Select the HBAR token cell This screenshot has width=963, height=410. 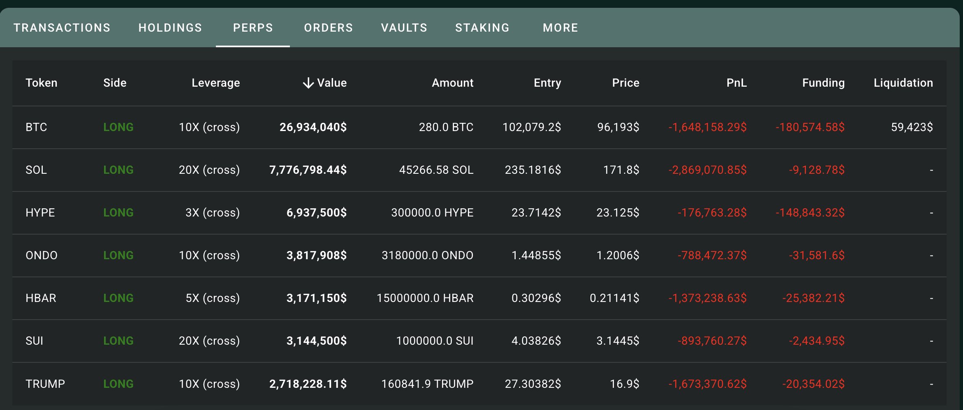pyautogui.click(x=41, y=298)
